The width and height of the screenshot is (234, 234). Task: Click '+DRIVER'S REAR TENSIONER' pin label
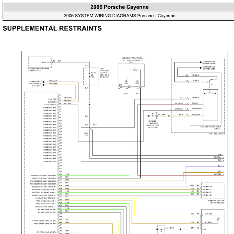(44, 175)
